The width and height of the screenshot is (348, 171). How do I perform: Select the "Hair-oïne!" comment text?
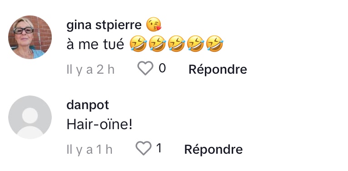(99, 124)
